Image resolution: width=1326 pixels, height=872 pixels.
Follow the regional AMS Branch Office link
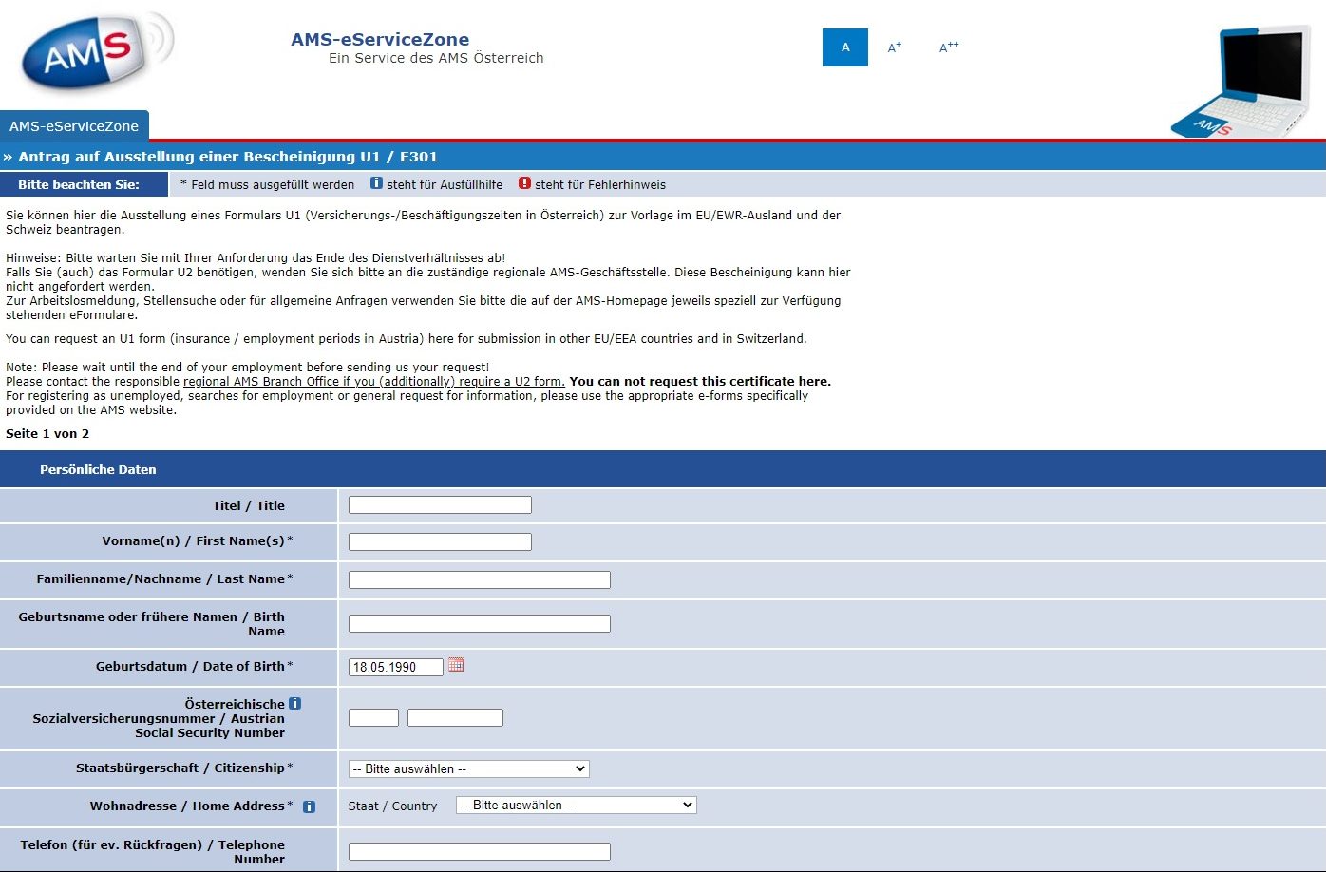coord(374,382)
